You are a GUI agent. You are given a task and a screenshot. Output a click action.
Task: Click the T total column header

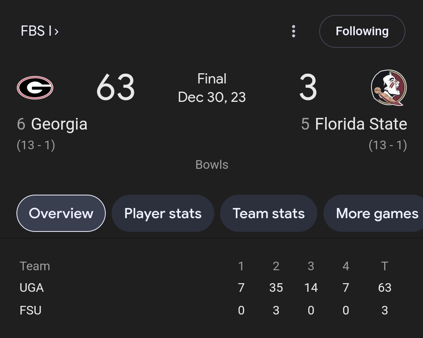385,266
